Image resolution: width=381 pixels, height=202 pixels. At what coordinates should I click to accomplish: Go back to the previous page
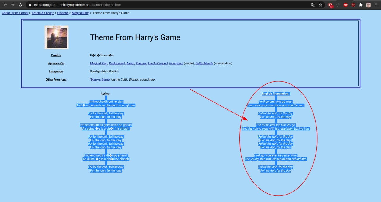click(5, 5)
